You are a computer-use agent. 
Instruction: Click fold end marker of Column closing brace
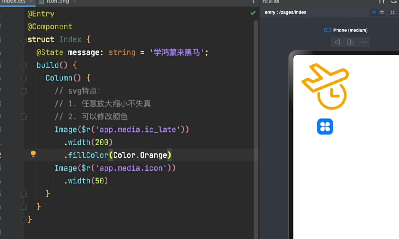click(24, 194)
